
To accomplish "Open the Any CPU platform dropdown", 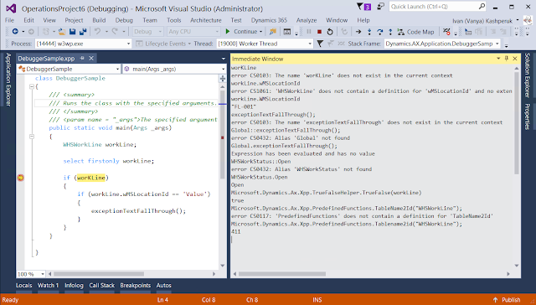I will click(193, 32).
